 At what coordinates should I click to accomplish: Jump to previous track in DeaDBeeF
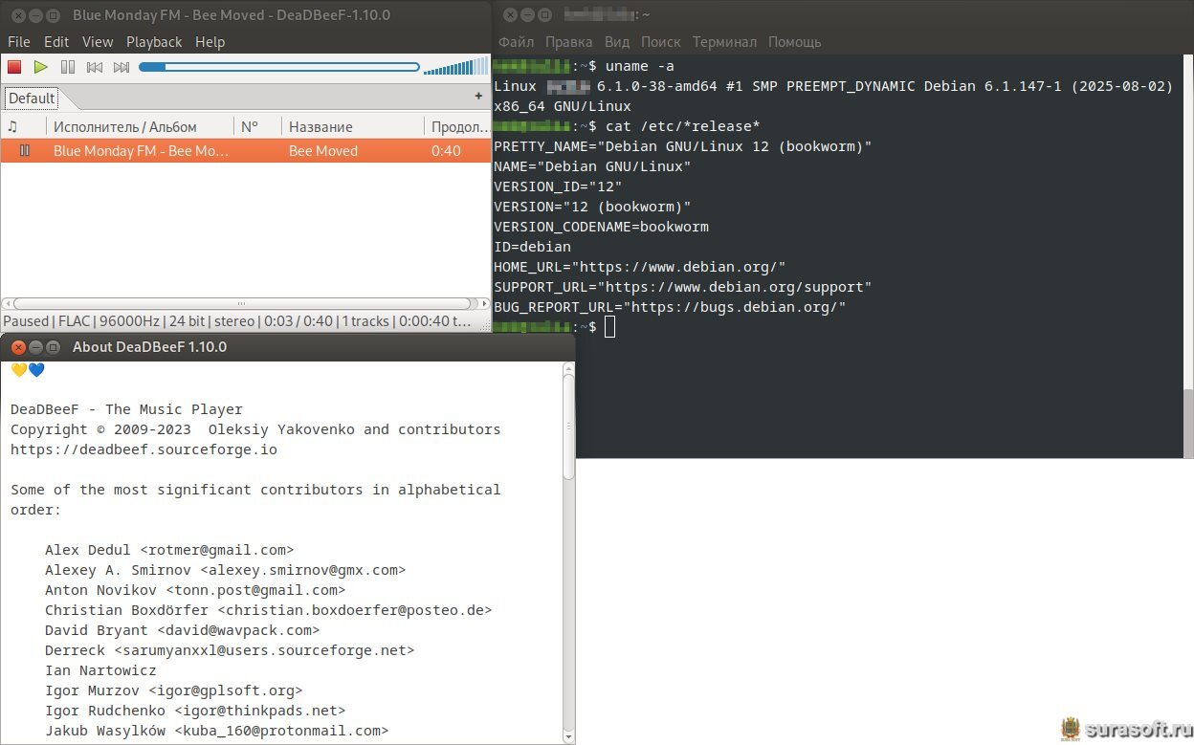[x=95, y=67]
